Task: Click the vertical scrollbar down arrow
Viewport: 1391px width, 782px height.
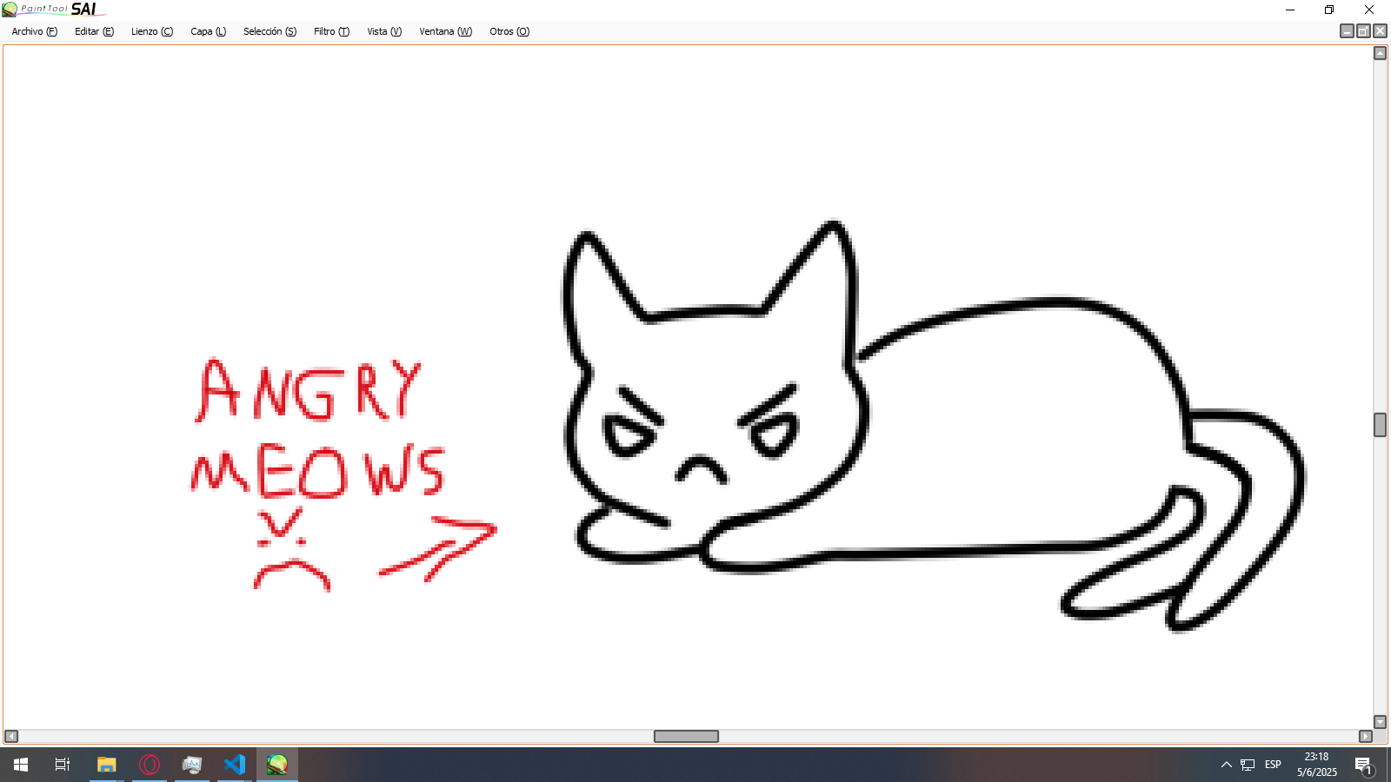Action: 1380,722
